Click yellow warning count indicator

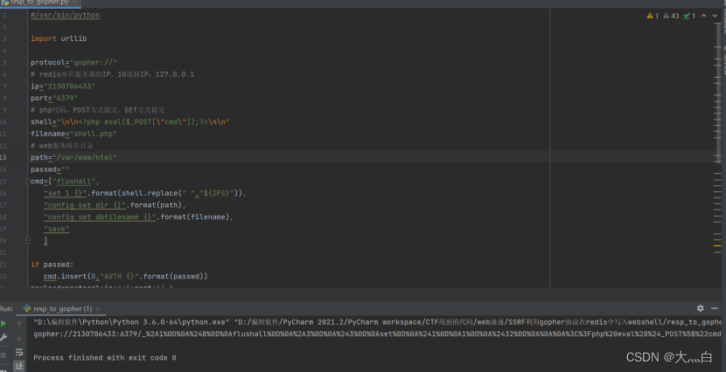(x=653, y=16)
